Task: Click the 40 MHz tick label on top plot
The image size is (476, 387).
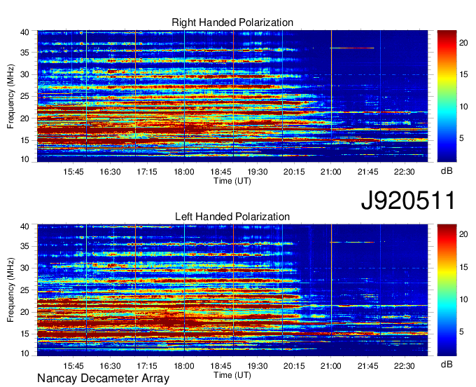Action: pyautogui.click(x=25, y=32)
